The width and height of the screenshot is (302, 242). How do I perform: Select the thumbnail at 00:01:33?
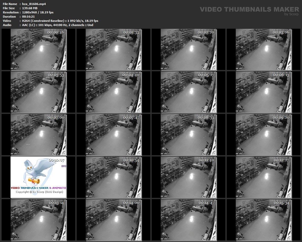click(113, 49)
